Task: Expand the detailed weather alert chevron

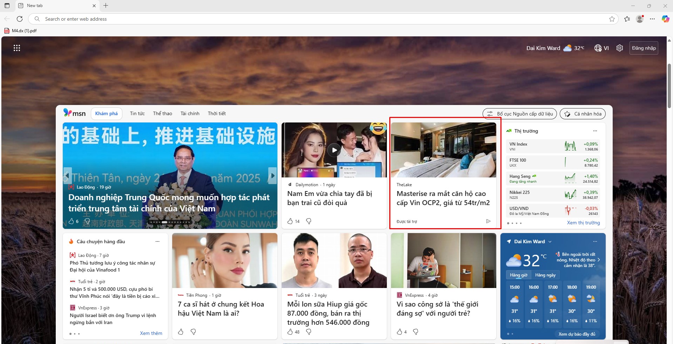Action: click(599, 260)
